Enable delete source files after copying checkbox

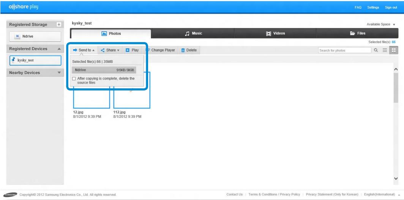pyautogui.click(x=74, y=78)
